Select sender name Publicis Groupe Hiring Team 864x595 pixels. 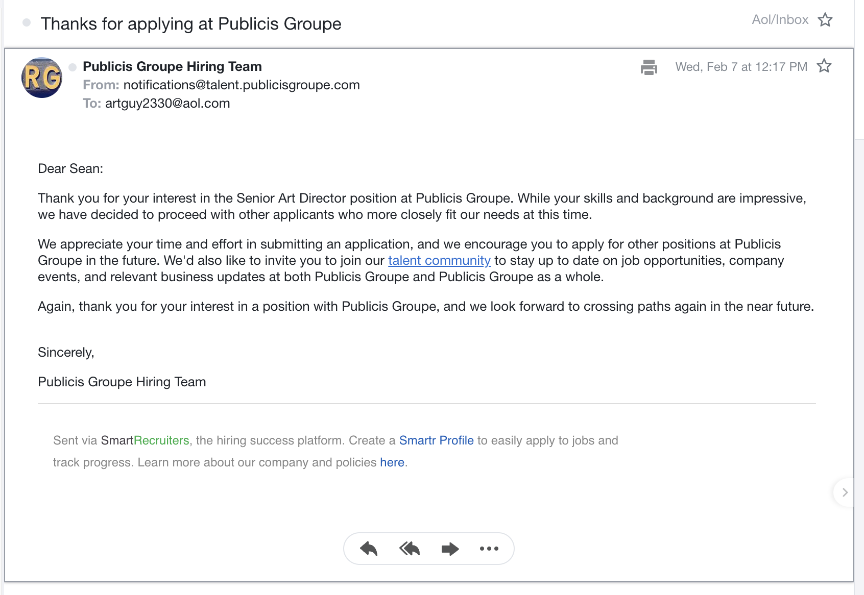point(172,66)
